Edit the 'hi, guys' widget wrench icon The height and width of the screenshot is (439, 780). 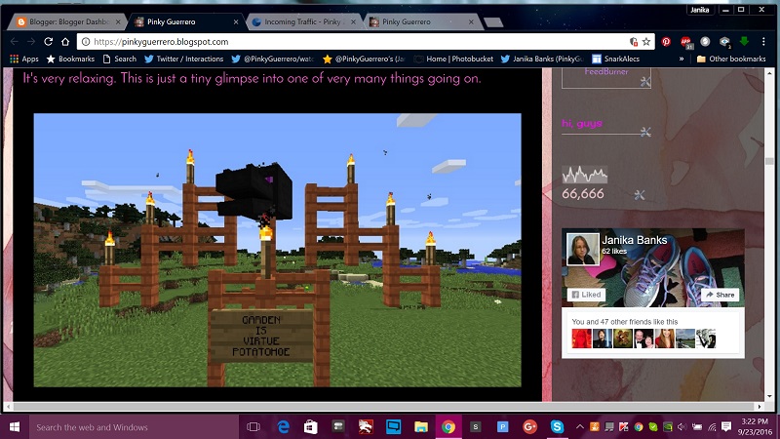(x=645, y=132)
